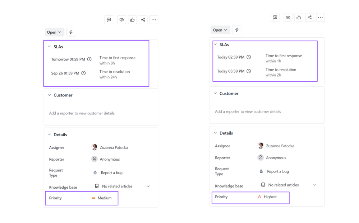Collapse the Customer section in the right panel
Image resolution: width=359 pixels, height=223 pixels.
(215, 93)
